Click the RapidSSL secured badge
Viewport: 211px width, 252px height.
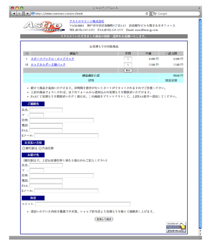176,227
